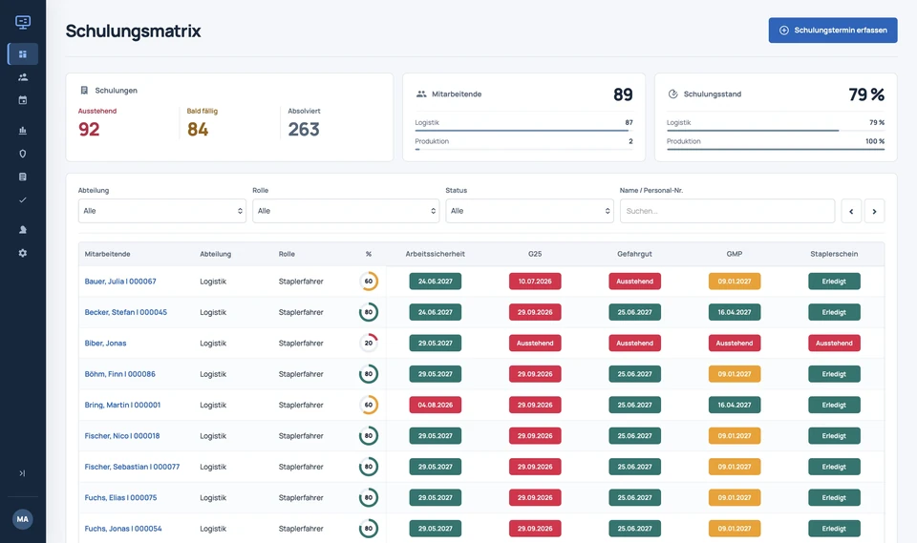The image size is (917, 543).
Task: Click the app logo monitor icon
Action: coord(23,22)
